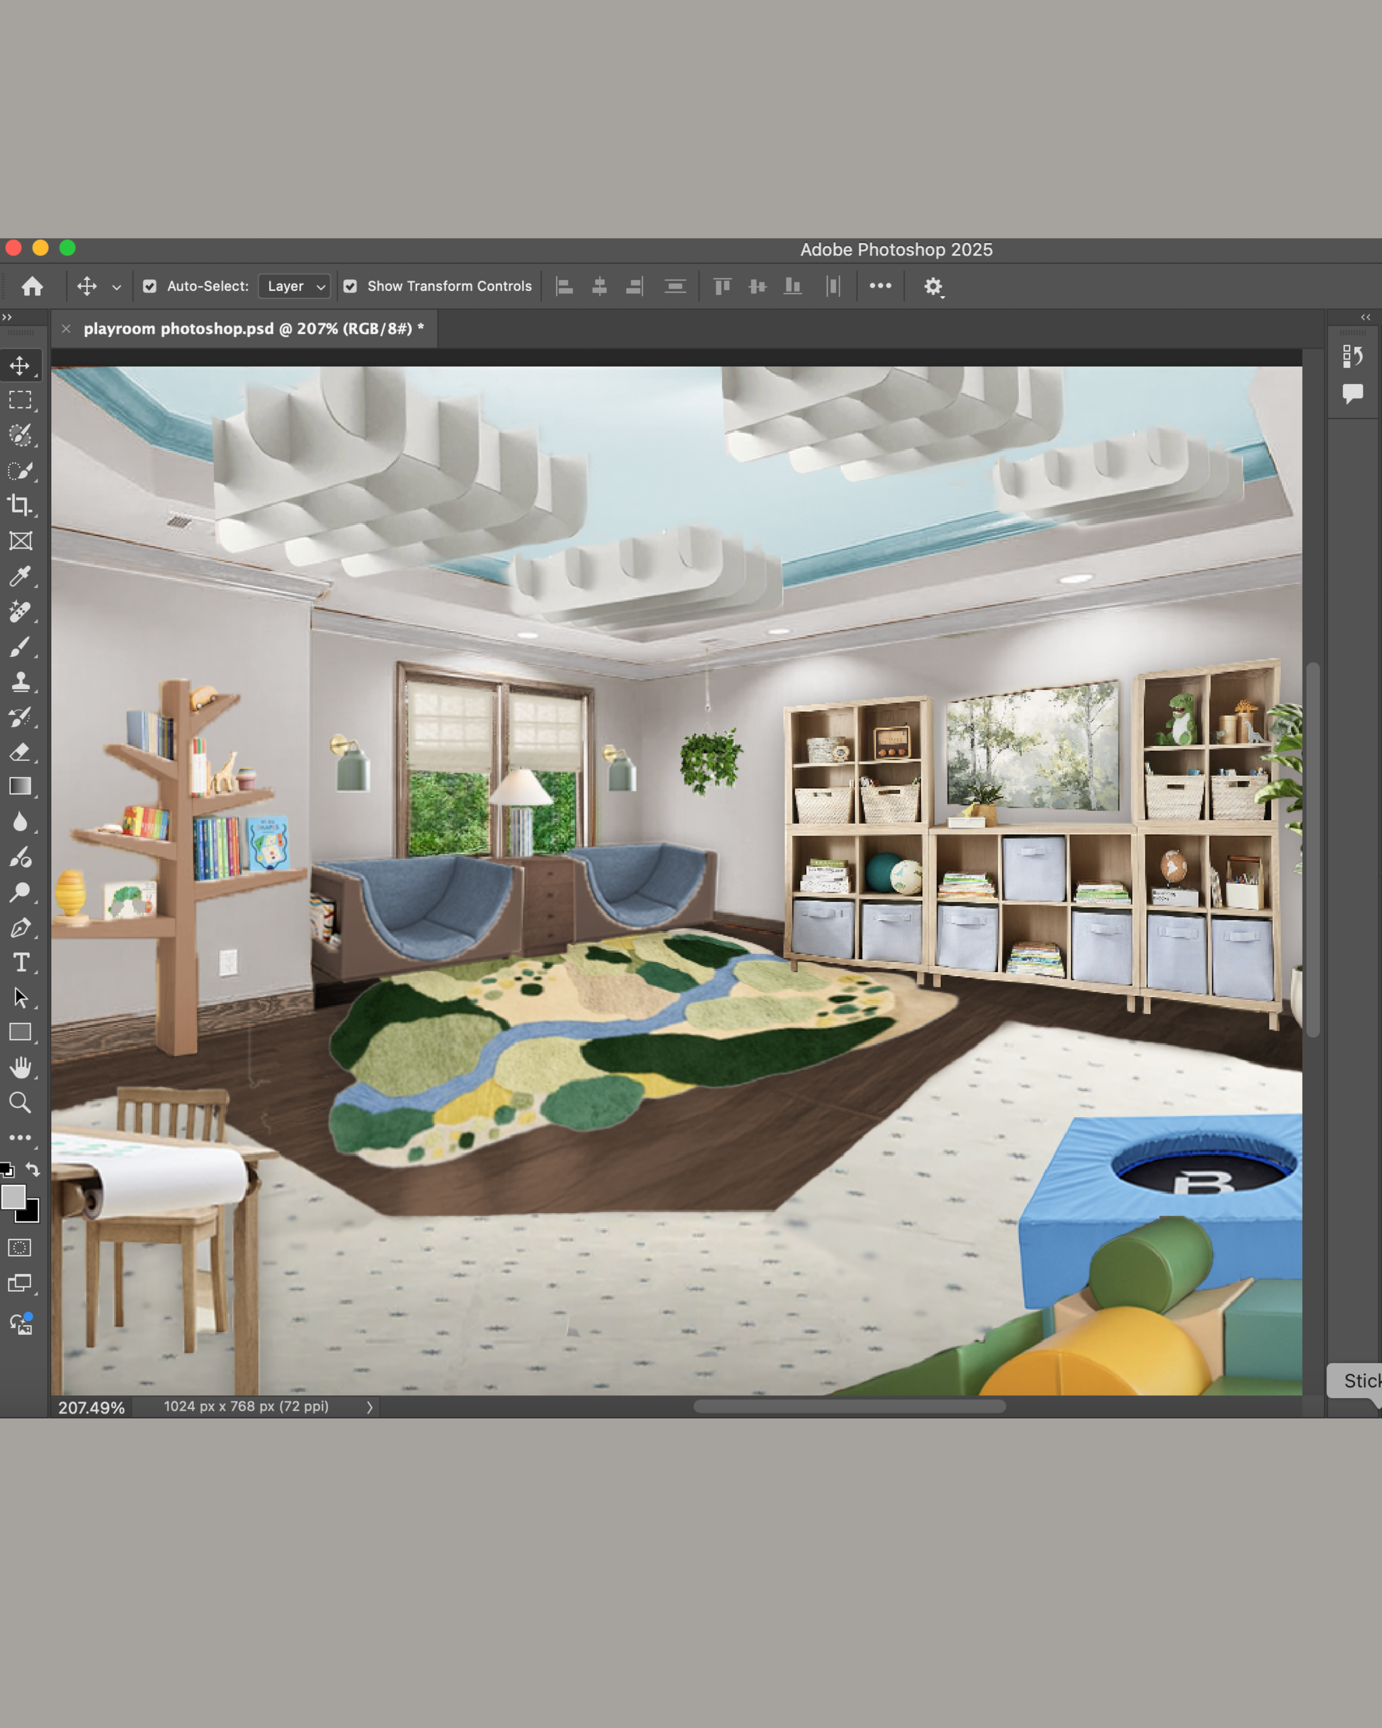Image resolution: width=1382 pixels, height=1728 pixels.
Task: Select the Eyedropper tool
Action: click(20, 576)
